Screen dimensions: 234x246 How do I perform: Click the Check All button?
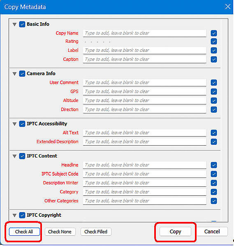pyautogui.click(x=24, y=232)
